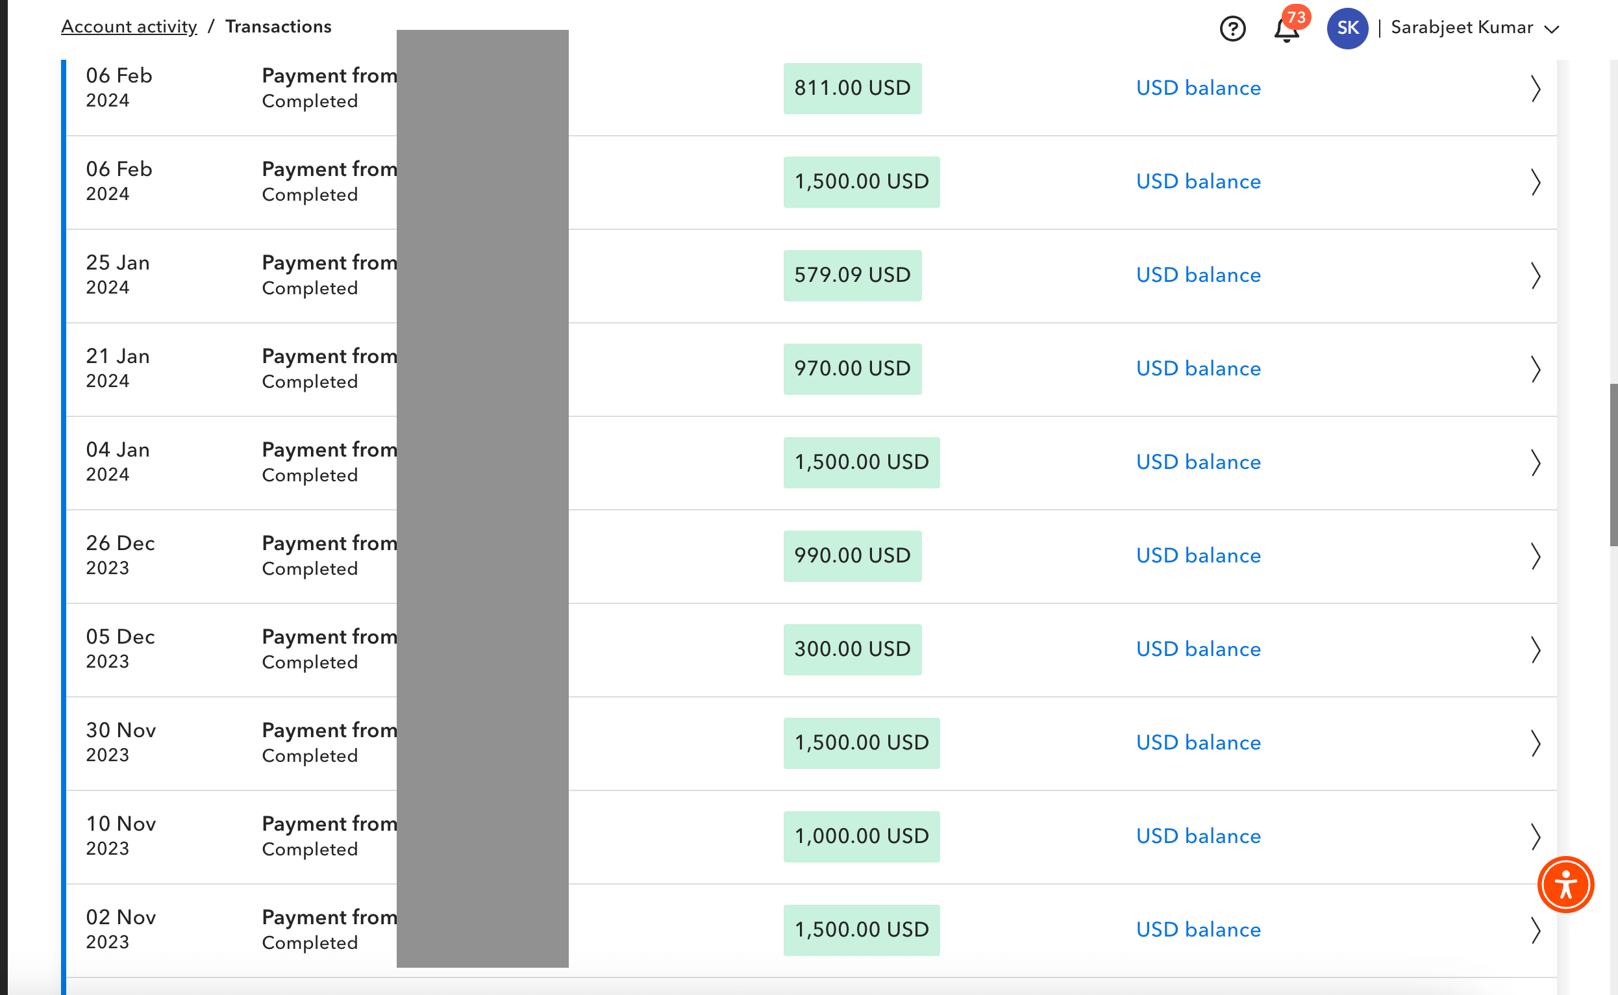Open chevron for 1,000.00 USD payment
This screenshot has width=1618, height=995.
pos(1535,837)
